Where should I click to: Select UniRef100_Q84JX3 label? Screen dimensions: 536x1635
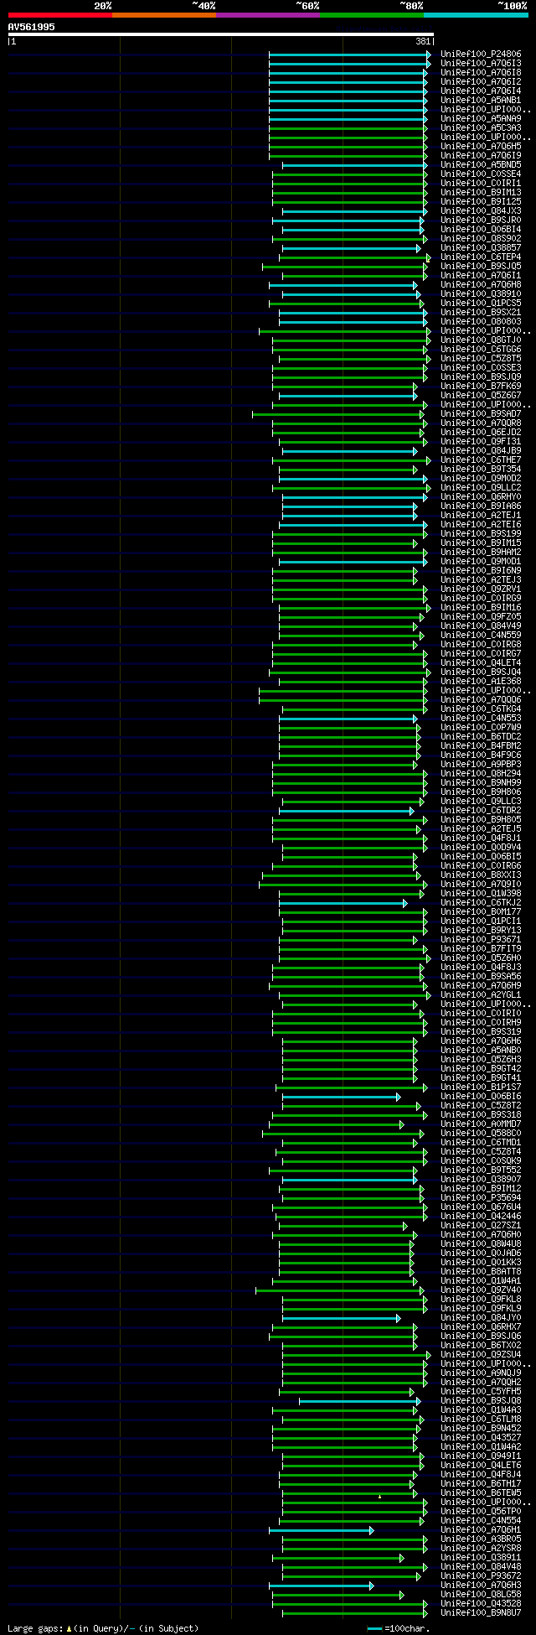tap(481, 210)
